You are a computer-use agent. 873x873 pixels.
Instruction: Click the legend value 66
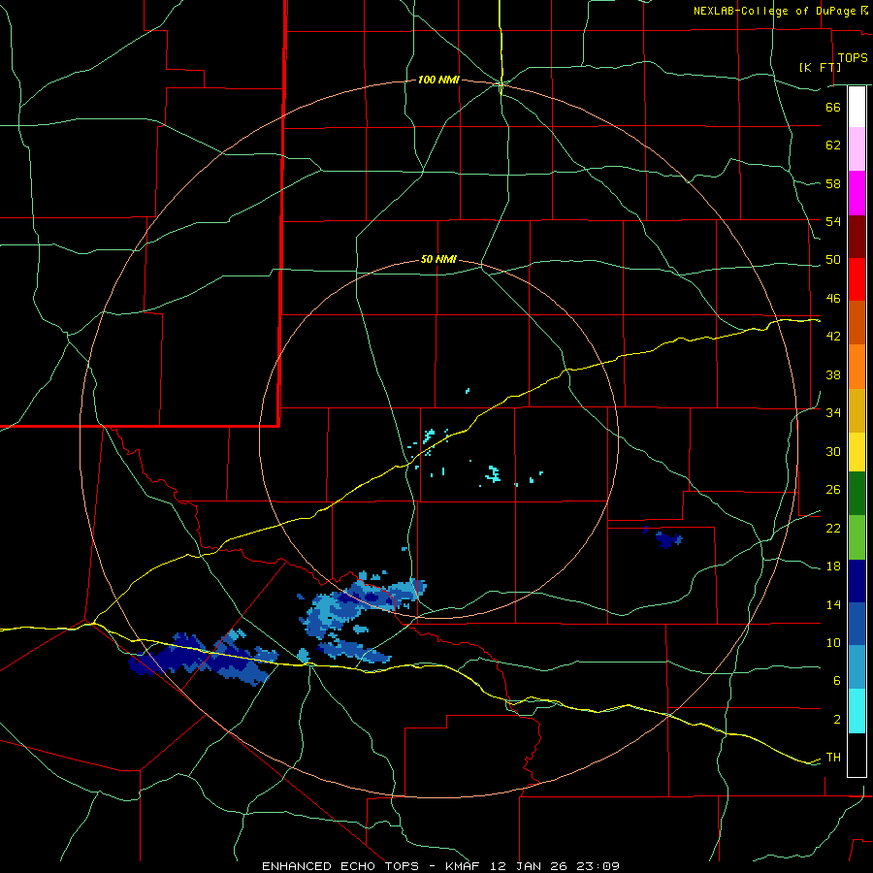(x=833, y=107)
